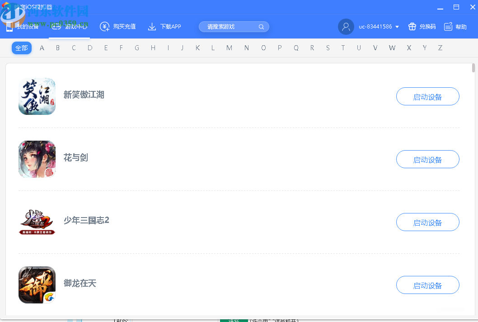Screen dimensions: 478x322
Task: Click the search magnifier icon
Action: 261,27
